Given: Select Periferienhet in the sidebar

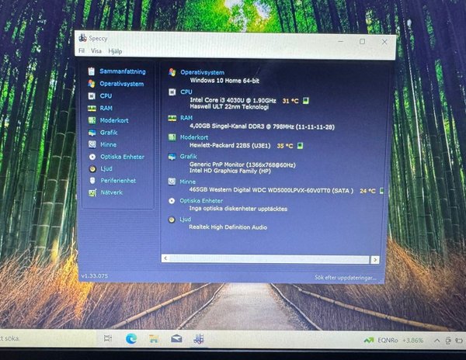Looking at the screenshot, I should point(118,181).
